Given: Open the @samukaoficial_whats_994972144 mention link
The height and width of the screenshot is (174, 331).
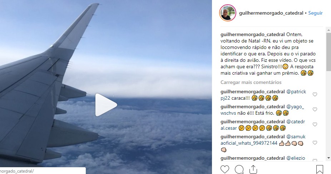Looking at the screenshot, I should tap(263, 140).
